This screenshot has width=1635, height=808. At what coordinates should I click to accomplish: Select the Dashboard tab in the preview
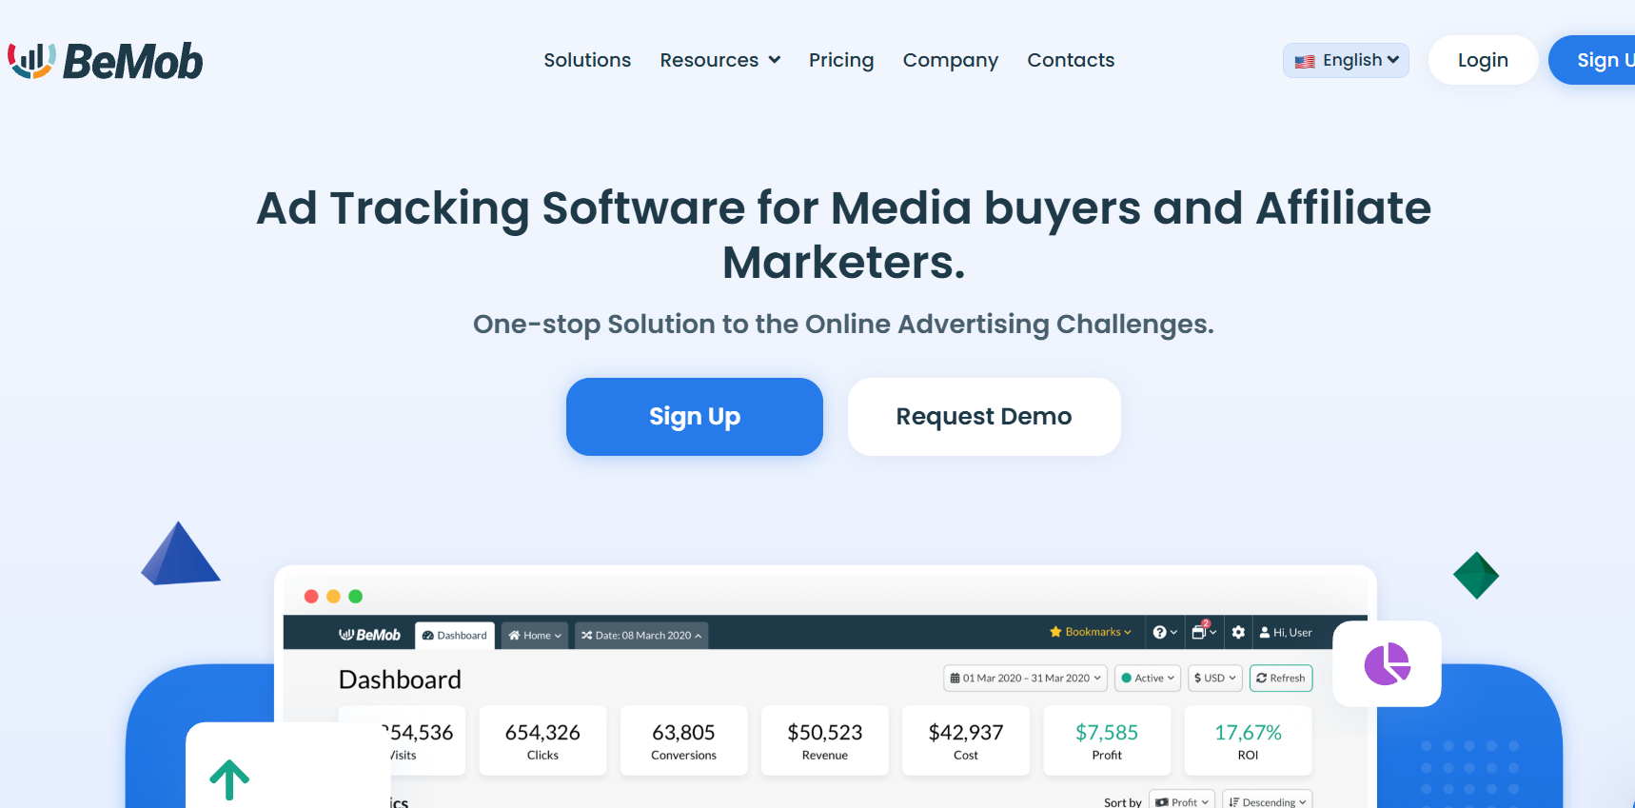(x=455, y=635)
